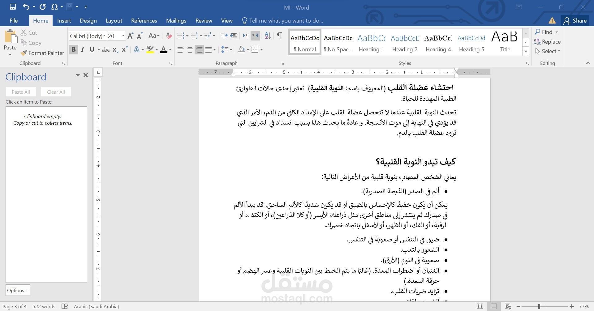Open bullets list dropdown arrow
The image size is (594, 311).
pyautogui.click(x=187, y=36)
